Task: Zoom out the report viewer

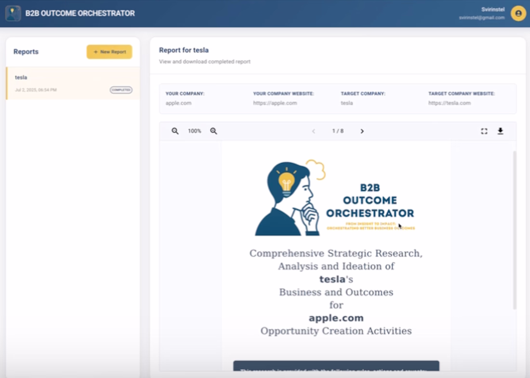Action: (x=175, y=131)
